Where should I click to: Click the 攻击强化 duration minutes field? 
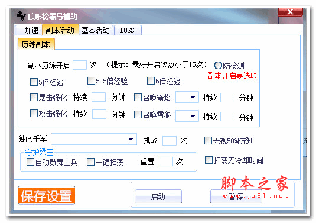99,114
